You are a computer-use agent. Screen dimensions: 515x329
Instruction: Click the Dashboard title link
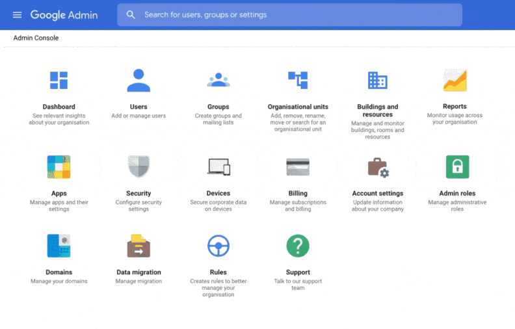click(59, 107)
